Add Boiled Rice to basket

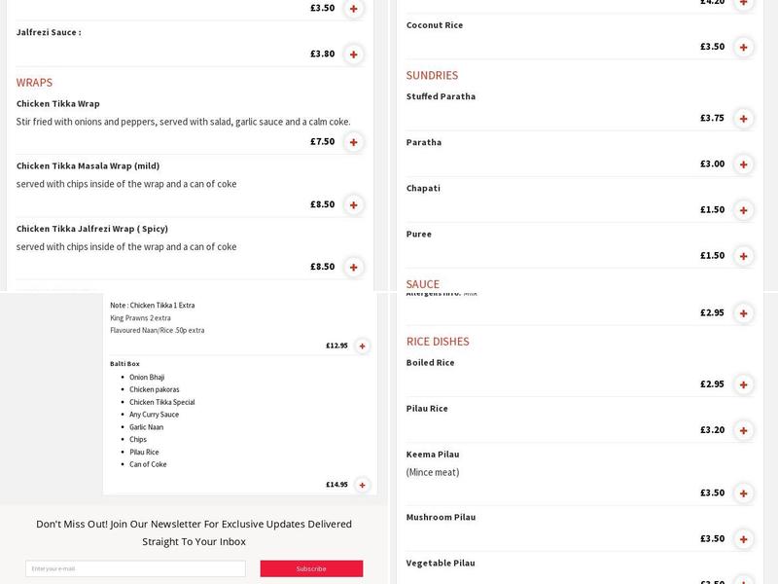[743, 384]
